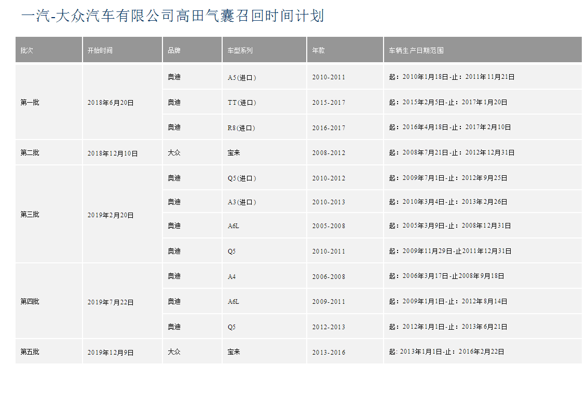Click the start date 2018年12月10日
The height and width of the screenshot is (393, 587).
click(x=113, y=153)
